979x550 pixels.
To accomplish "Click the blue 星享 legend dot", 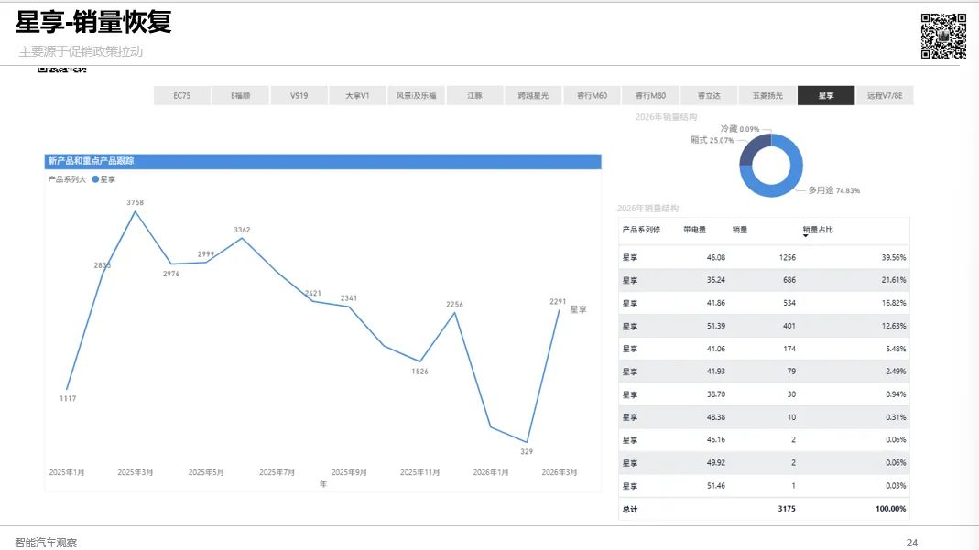I will [x=95, y=179].
